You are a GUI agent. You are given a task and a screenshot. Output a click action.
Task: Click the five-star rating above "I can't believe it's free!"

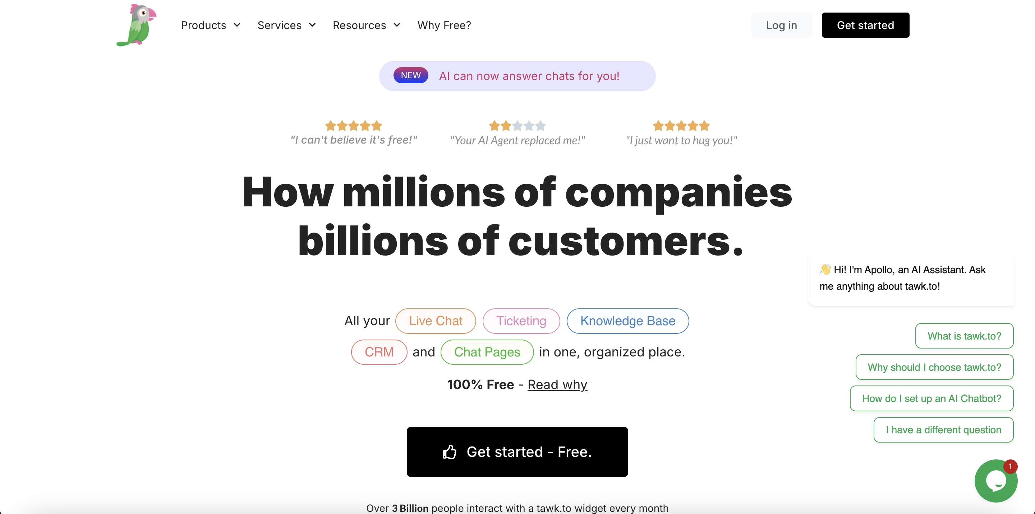click(x=353, y=126)
